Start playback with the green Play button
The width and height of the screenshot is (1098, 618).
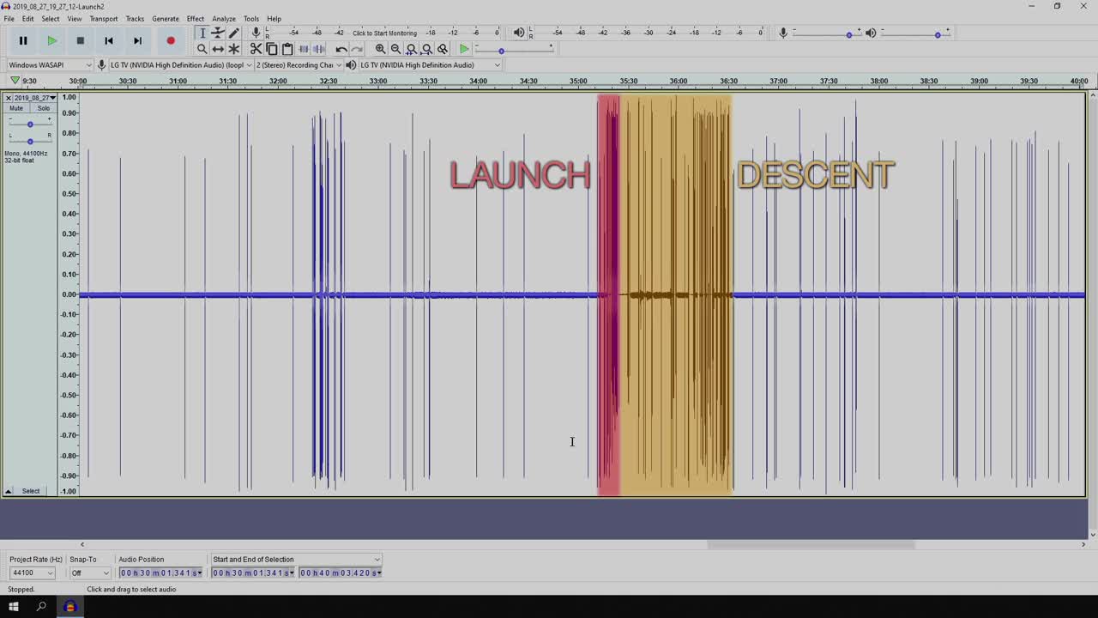pyautogui.click(x=51, y=40)
